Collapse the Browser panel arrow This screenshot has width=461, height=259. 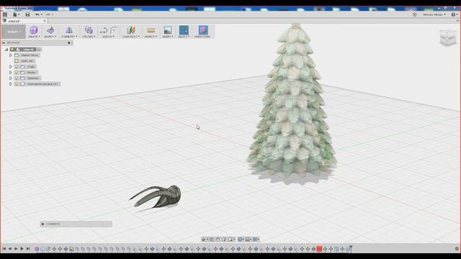(x=4, y=43)
